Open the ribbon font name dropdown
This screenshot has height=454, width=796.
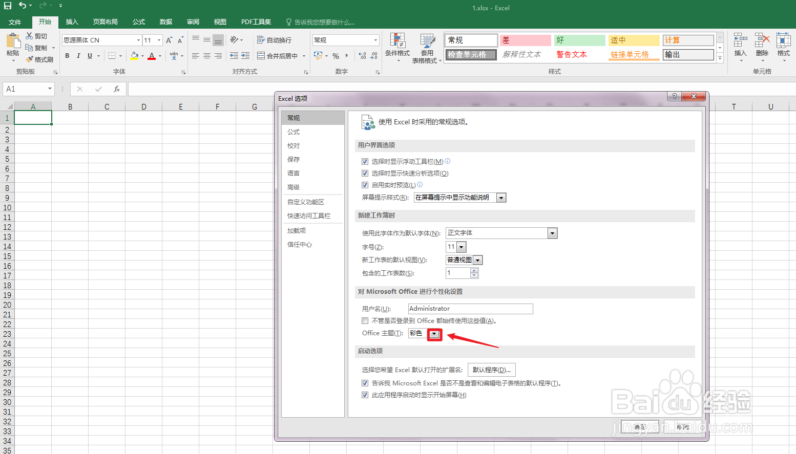pos(138,40)
